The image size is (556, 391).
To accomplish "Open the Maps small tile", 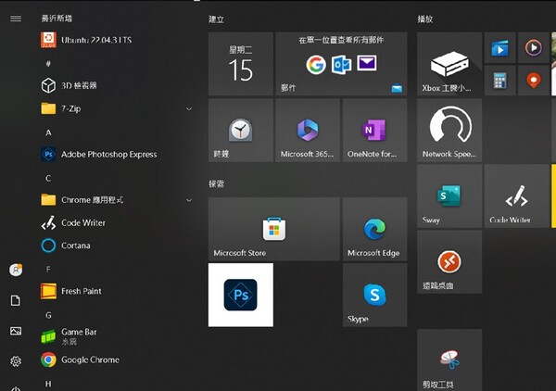I will click(532, 80).
